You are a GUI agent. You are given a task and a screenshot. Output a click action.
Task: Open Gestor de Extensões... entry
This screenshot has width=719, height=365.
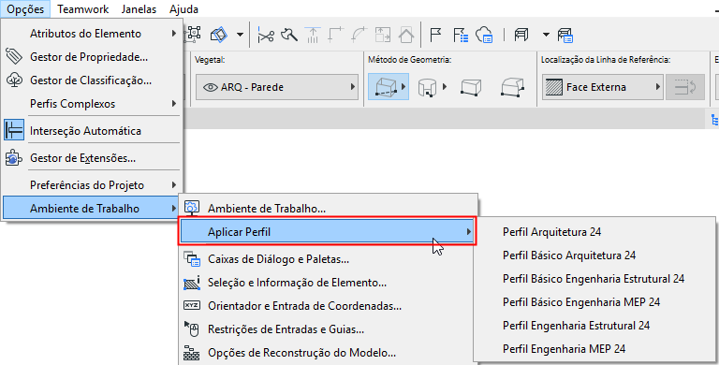92,158
